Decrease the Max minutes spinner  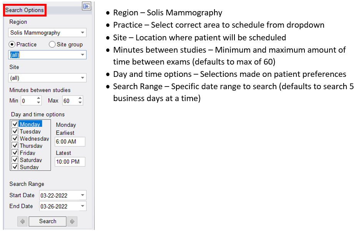click(80, 103)
